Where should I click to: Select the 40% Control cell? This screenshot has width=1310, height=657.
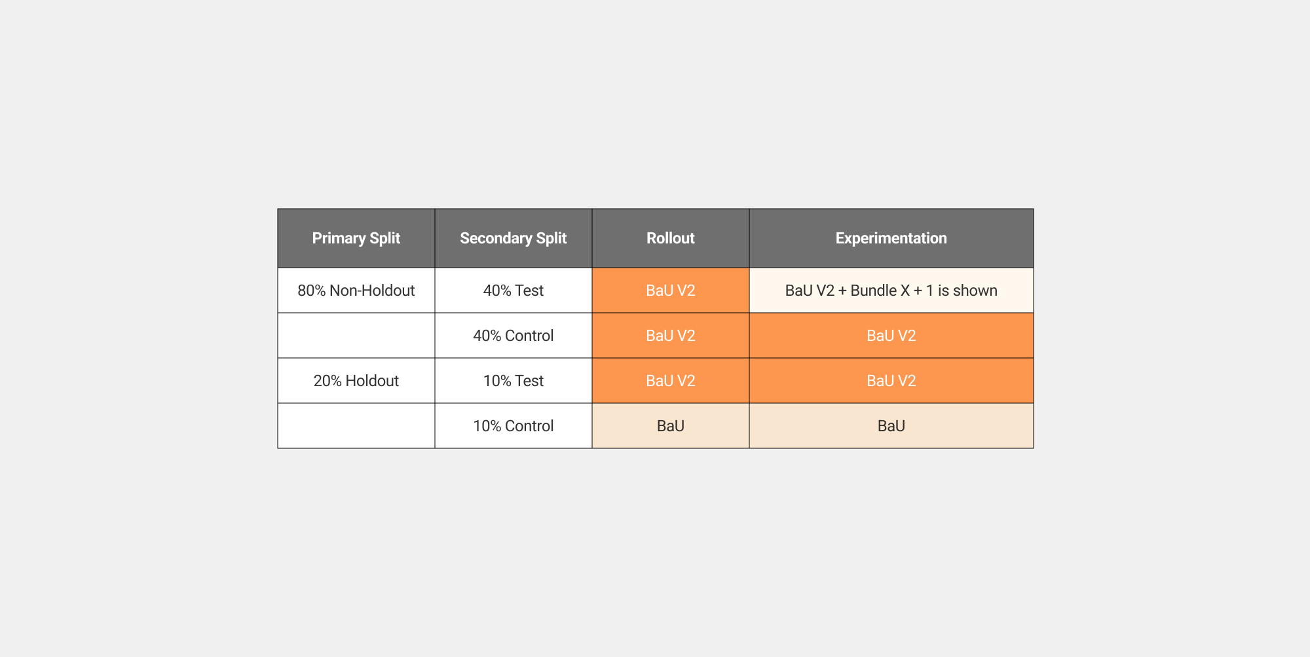tap(513, 336)
